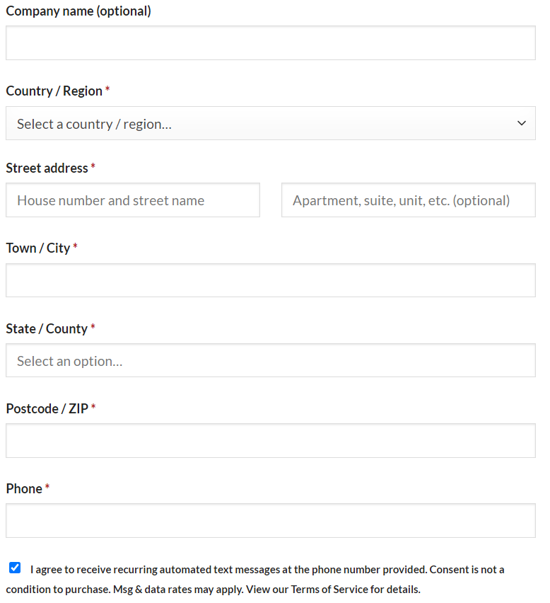
Task: Select the apartment, suite, unit field
Action: click(408, 200)
